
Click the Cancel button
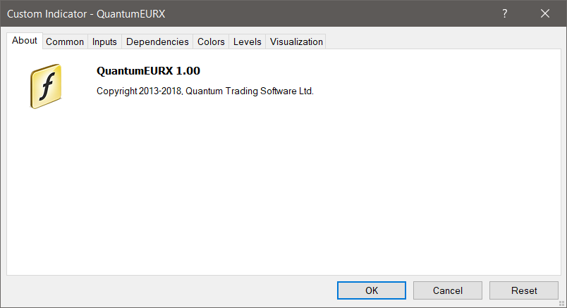448,290
